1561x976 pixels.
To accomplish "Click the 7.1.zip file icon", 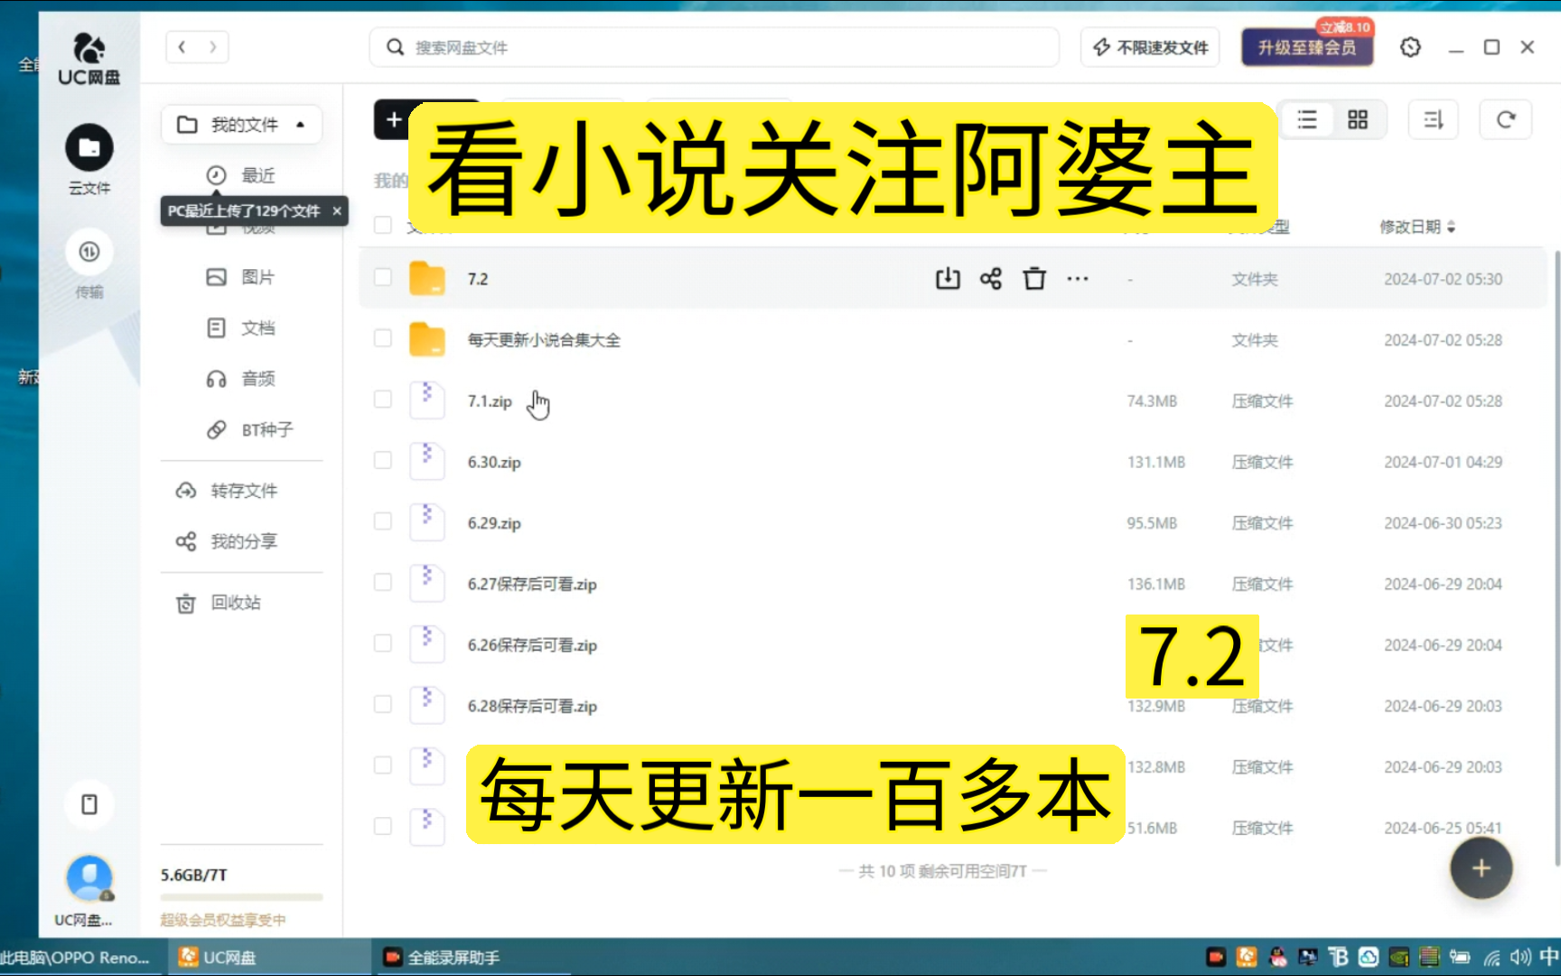I will tap(427, 399).
